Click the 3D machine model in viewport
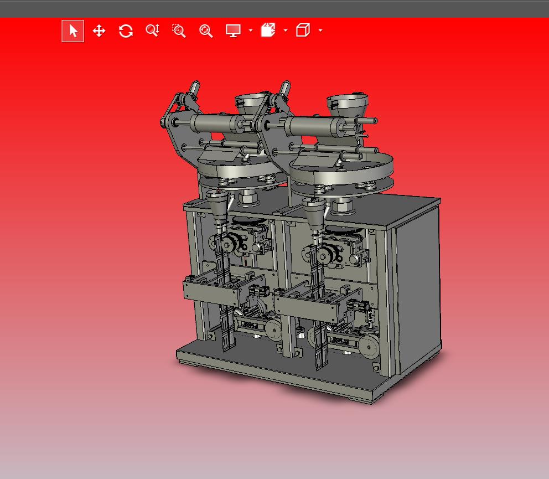This screenshot has width=549, height=479. click(x=301, y=242)
